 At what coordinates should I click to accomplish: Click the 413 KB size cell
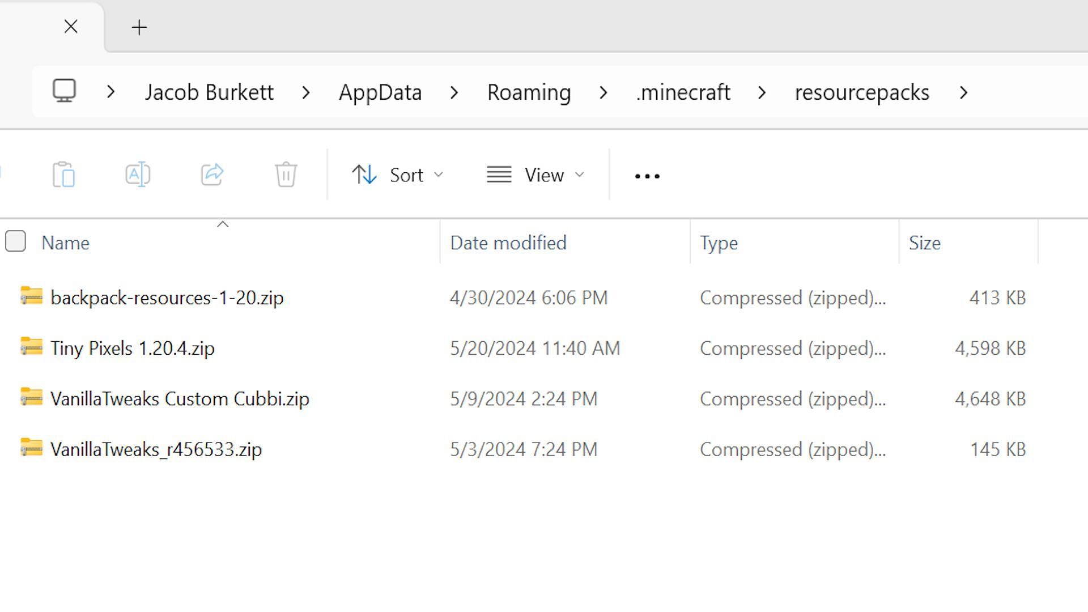click(997, 297)
